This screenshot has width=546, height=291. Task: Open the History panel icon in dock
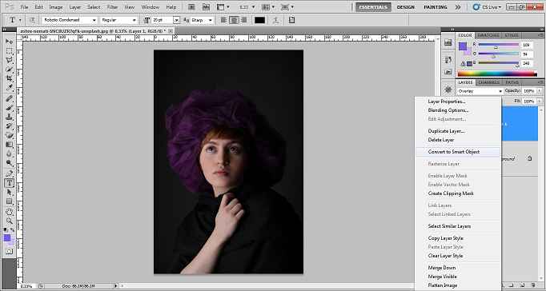(x=448, y=60)
